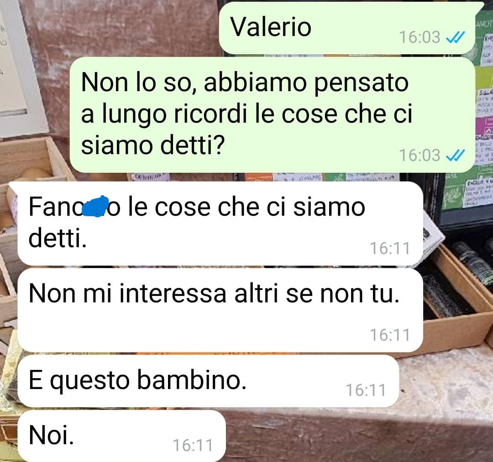Select the 'E questo bambino.' message
The height and width of the screenshot is (462, 493).
click(x=208, y=381)
